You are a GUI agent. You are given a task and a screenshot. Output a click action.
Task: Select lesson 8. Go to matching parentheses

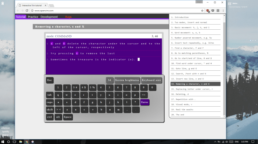pos(195,53)
